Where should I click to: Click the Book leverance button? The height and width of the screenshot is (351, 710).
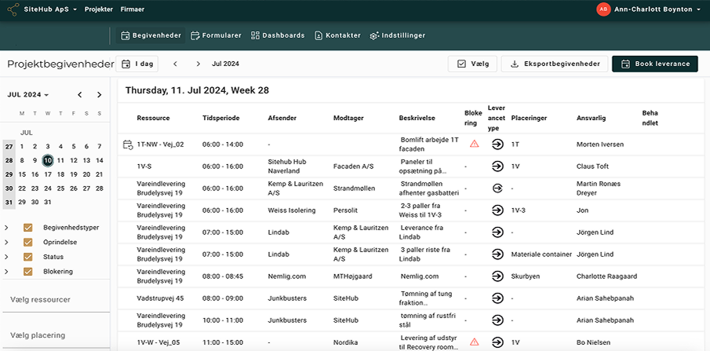pos(654,64)
